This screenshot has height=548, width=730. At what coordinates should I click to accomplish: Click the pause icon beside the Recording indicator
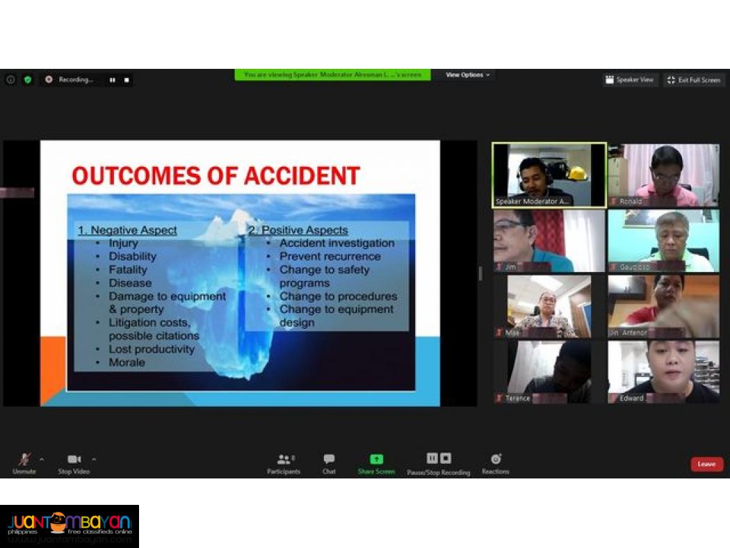pyautogui.click(x=112, y=80)
